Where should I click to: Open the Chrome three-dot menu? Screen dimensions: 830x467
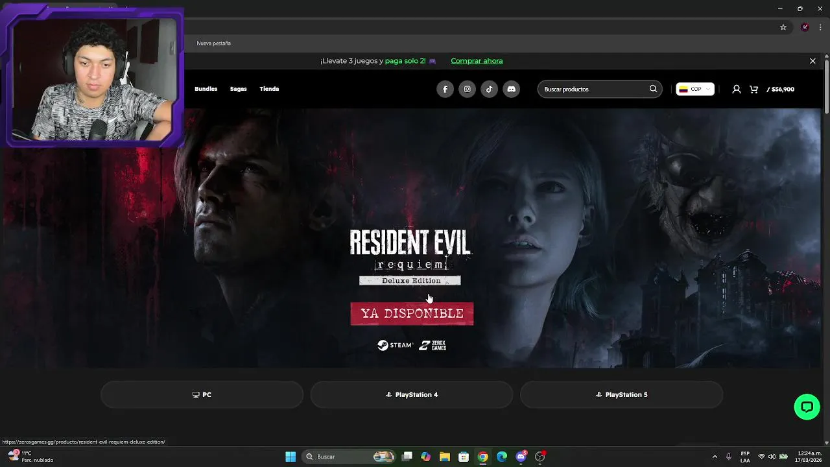[820, 27]
